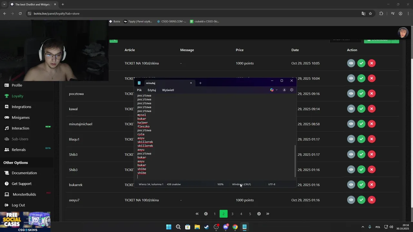Reject the Shib3 01:16 order
The image size is (413, 232).
[x=372, y=169]
